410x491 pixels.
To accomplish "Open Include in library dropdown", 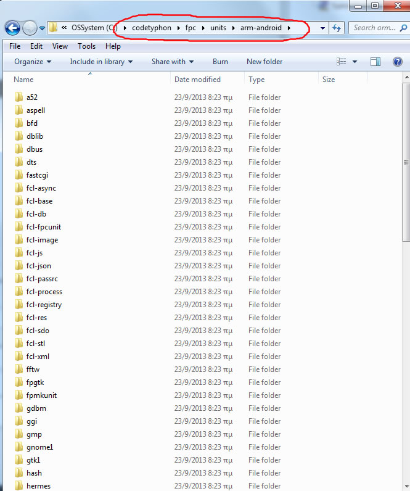I will point(101,62).
